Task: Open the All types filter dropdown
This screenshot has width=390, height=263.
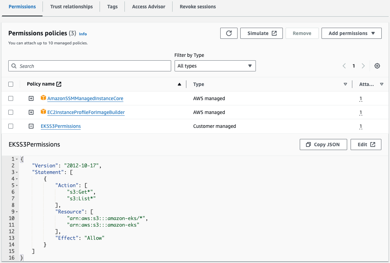Action: coord(215,65)
